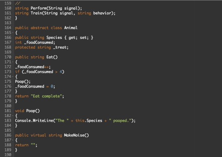Click the abstract keyword
The height and width of the screenshot is (157, 222).
[40, 28]
